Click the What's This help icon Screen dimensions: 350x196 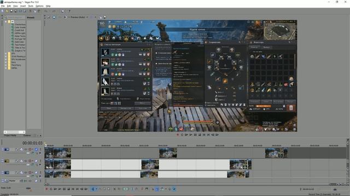(69, 11)
